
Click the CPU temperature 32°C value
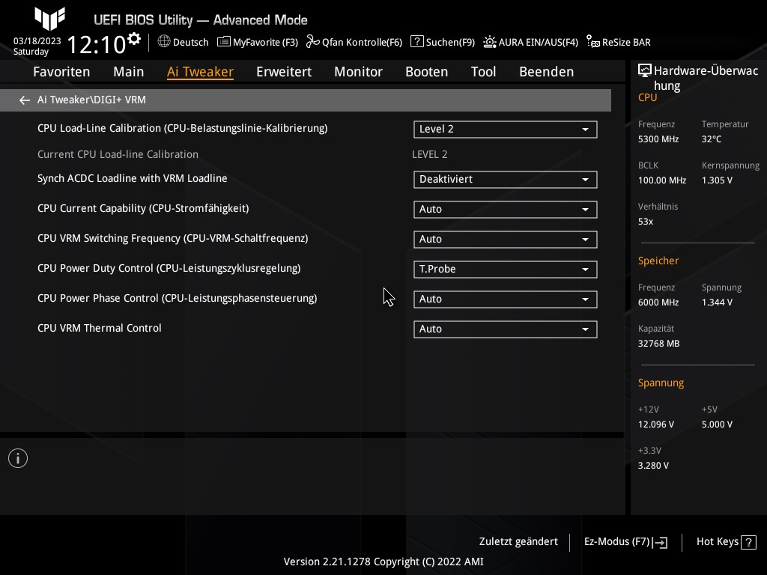[712, 139]
